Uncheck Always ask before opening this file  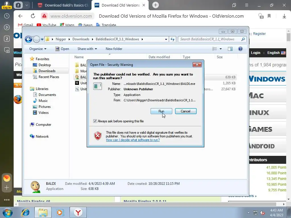(x=95, y=121)
